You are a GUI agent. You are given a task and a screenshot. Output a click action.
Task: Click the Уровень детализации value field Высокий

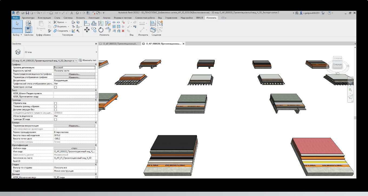[x=74, y=68]
